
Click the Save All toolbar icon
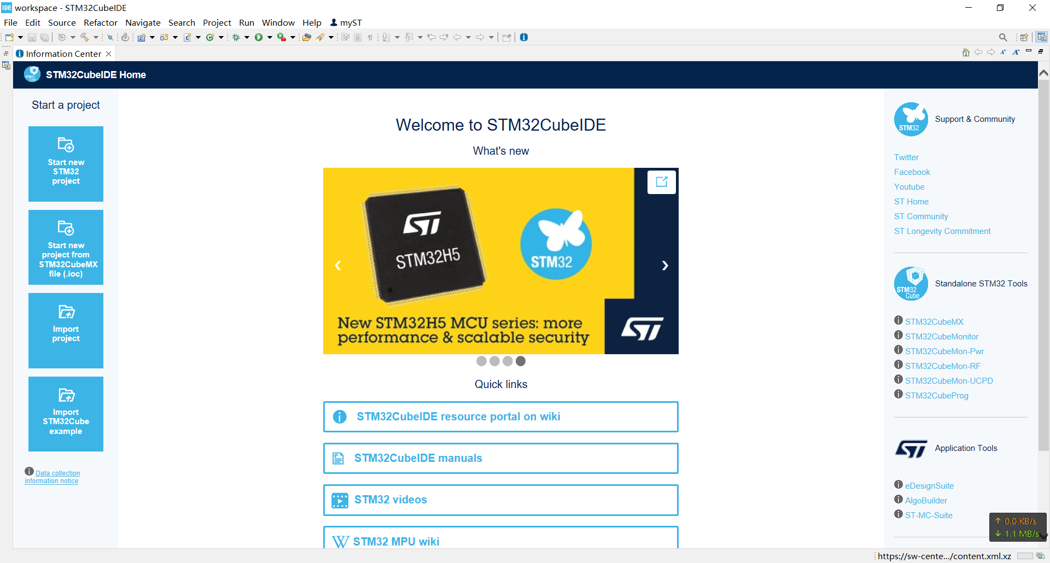coord(45,37)
